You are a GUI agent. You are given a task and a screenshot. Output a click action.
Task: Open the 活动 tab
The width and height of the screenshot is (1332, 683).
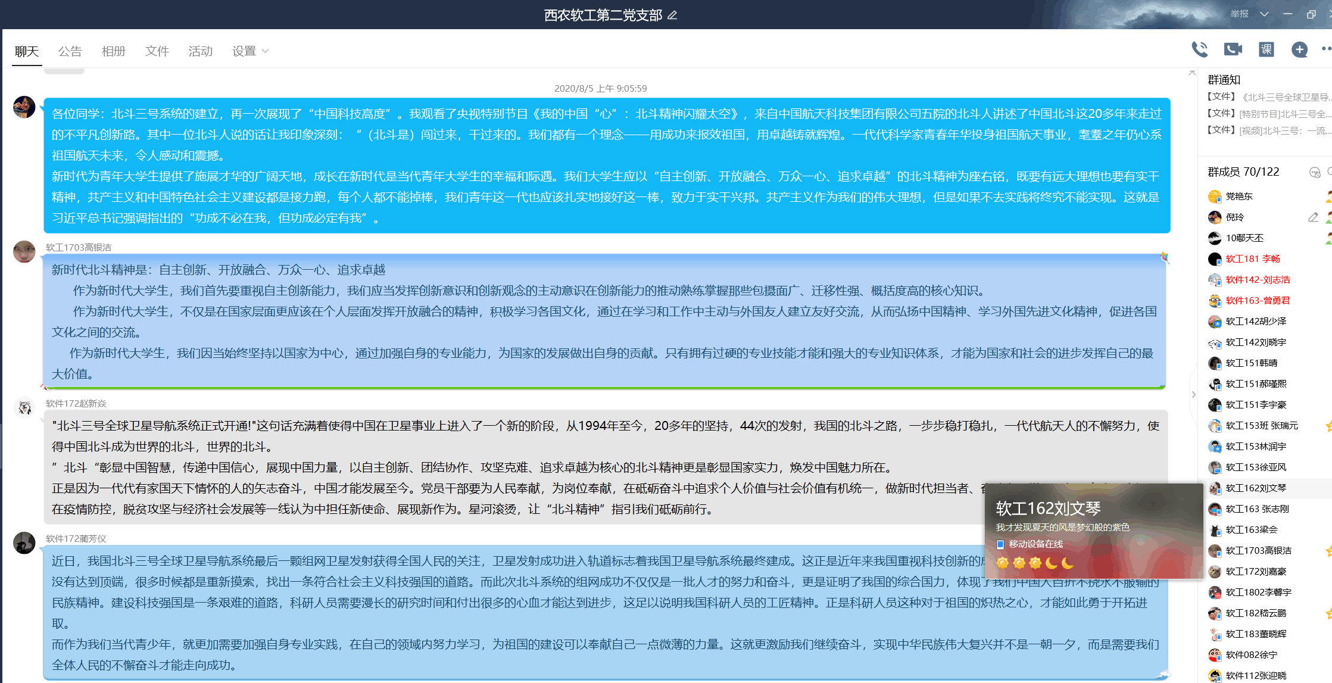[x=200, y=51]
